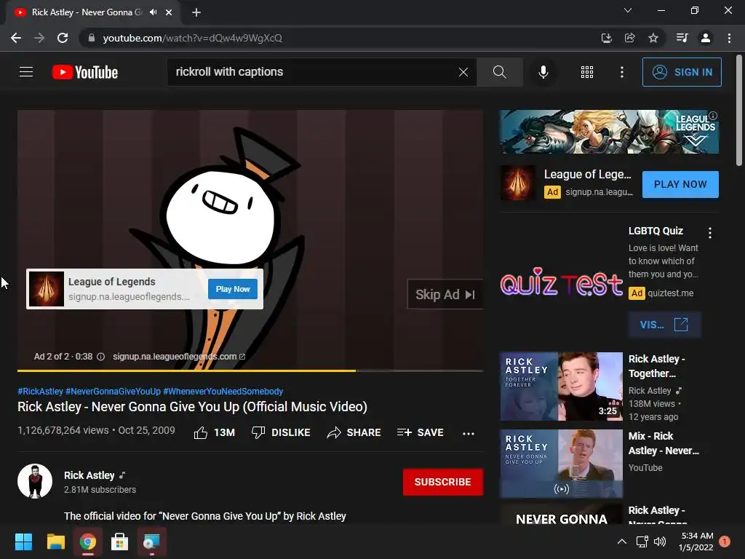The height and width of the screenshot is (559, 745).
Task: Show hidden system tray icons
Action: tap(621, 542)
